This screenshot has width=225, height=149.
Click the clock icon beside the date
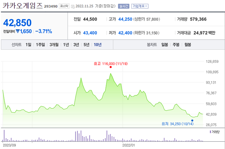coord(73,7)
